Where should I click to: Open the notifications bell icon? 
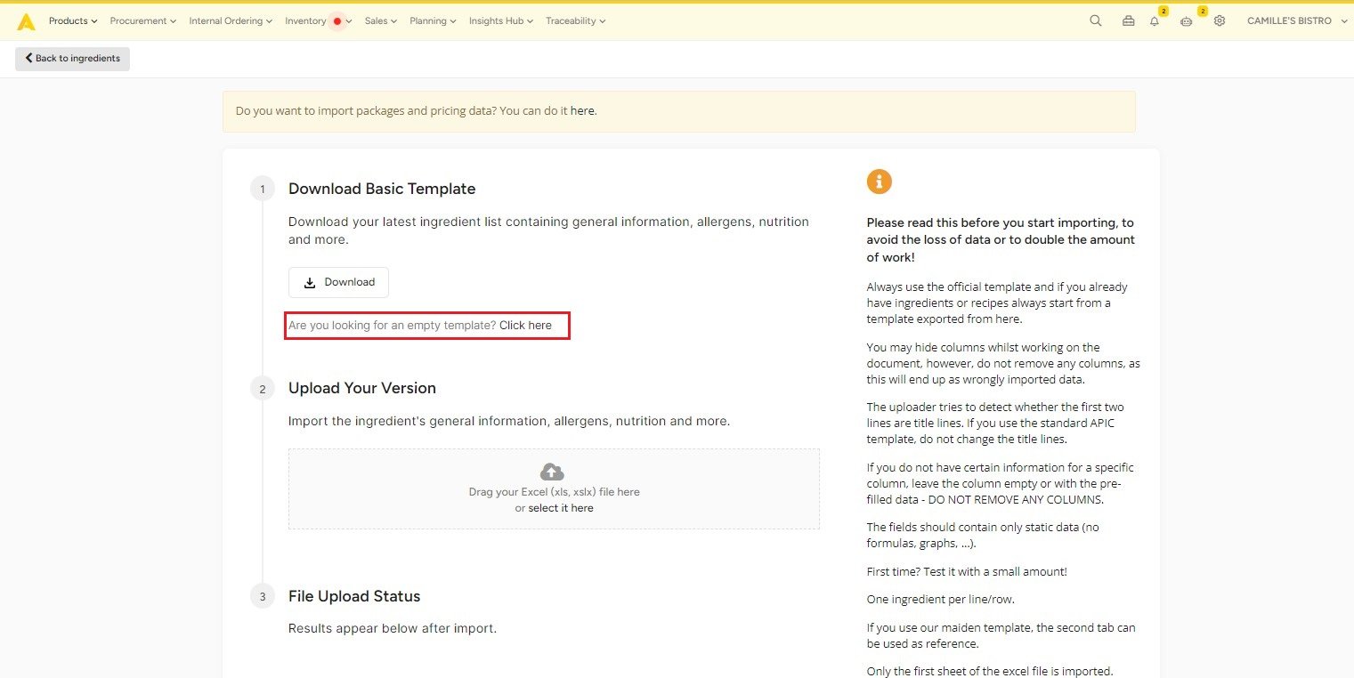coord(1155,21)
